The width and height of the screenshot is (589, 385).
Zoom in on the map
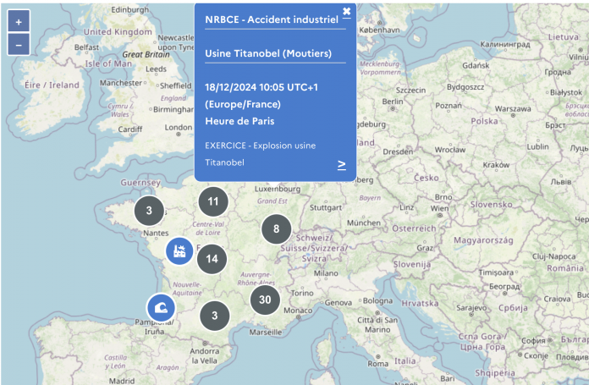19,21
